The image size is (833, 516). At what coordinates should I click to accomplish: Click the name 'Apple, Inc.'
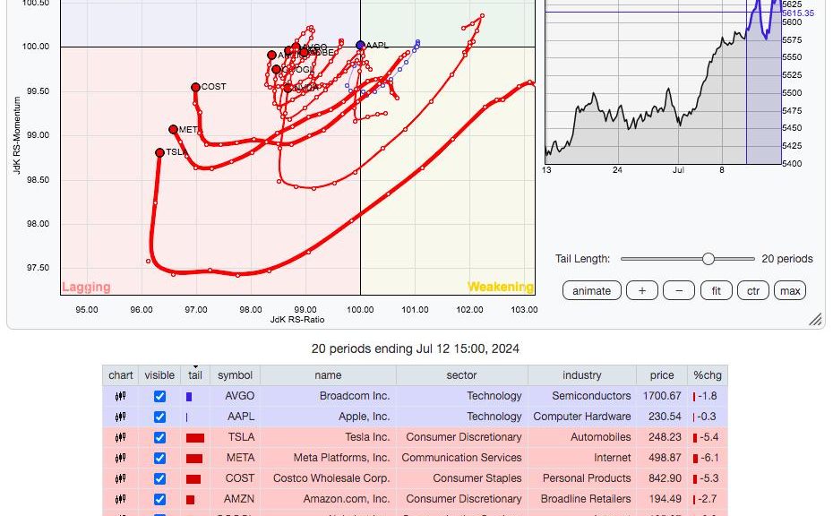[x=364, y=417]
